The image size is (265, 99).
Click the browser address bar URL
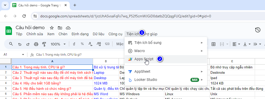pos(126,16)
